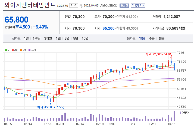Click the 최저 45,300 (01/27) marker label

51,107
